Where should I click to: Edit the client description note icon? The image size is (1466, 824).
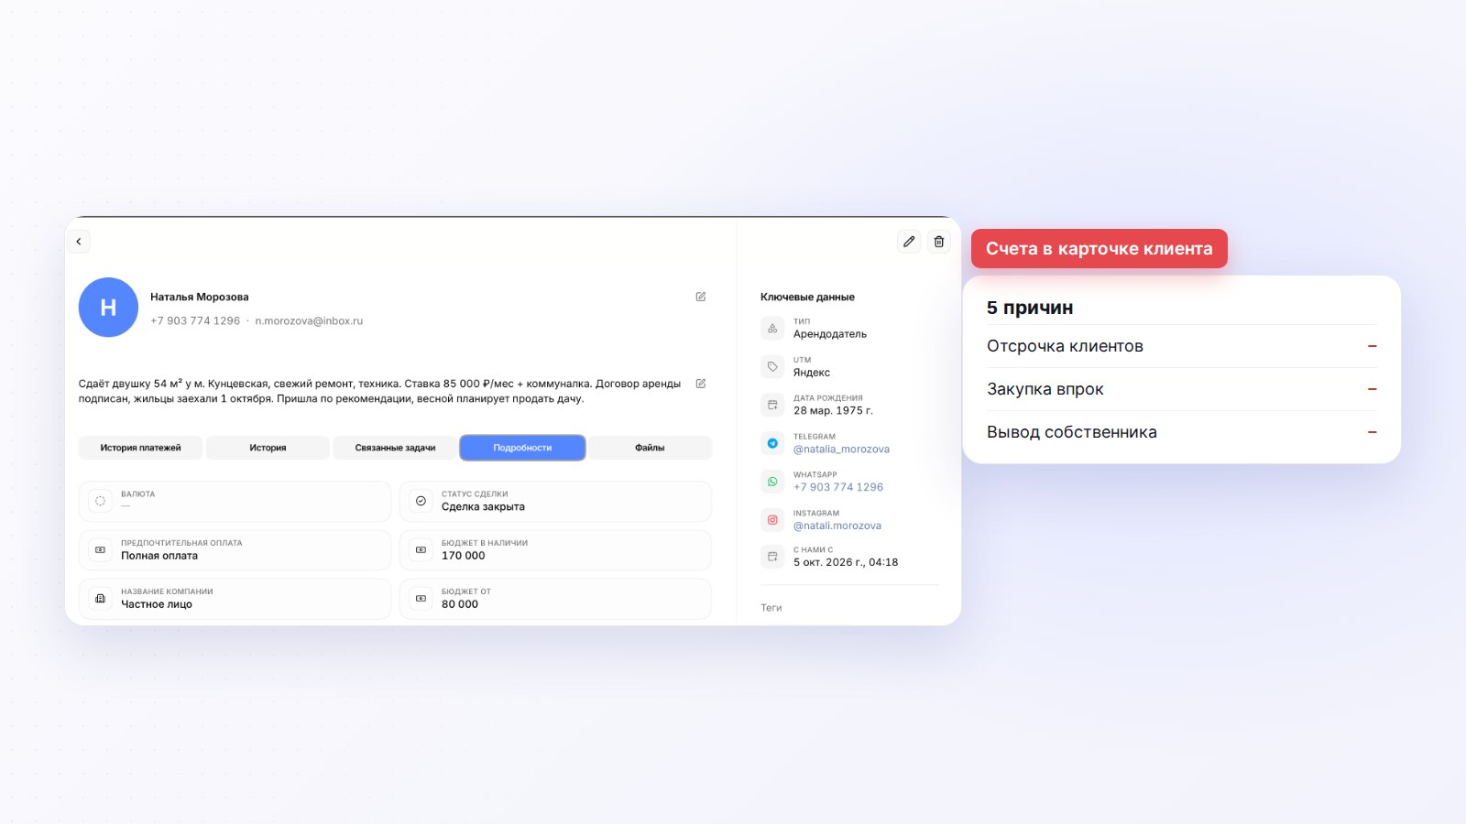[701, 384]
